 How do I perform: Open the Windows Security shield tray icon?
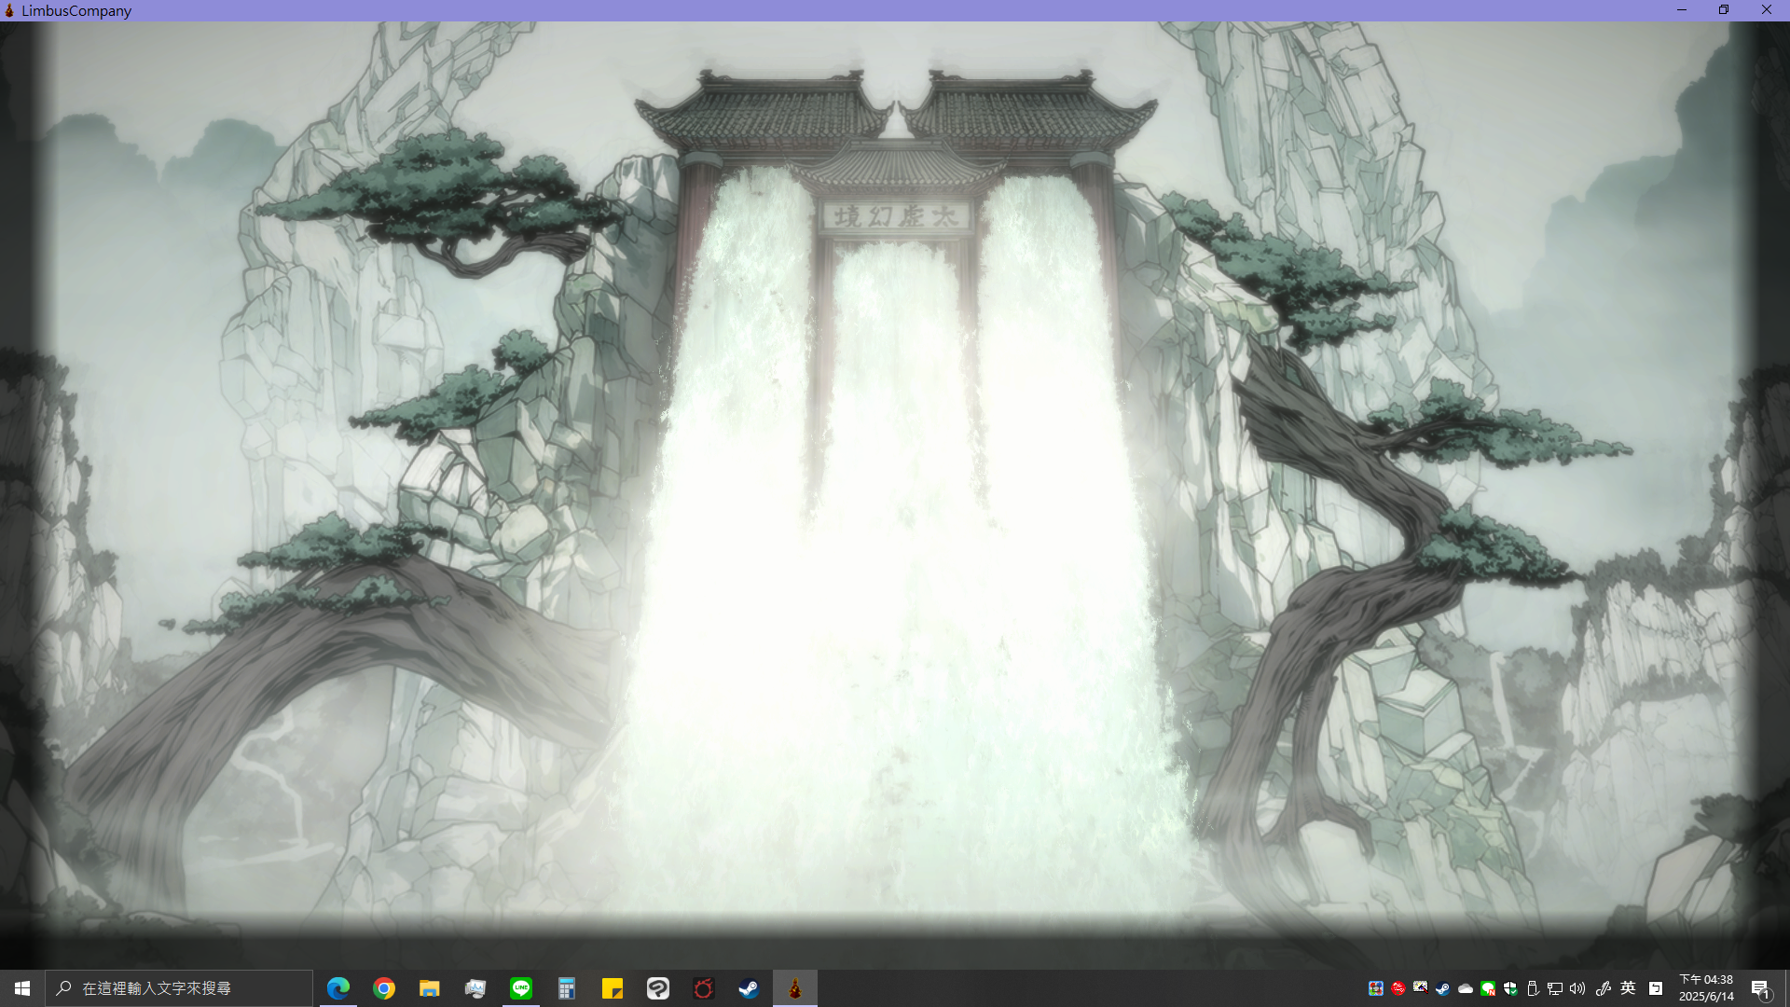1510,988
